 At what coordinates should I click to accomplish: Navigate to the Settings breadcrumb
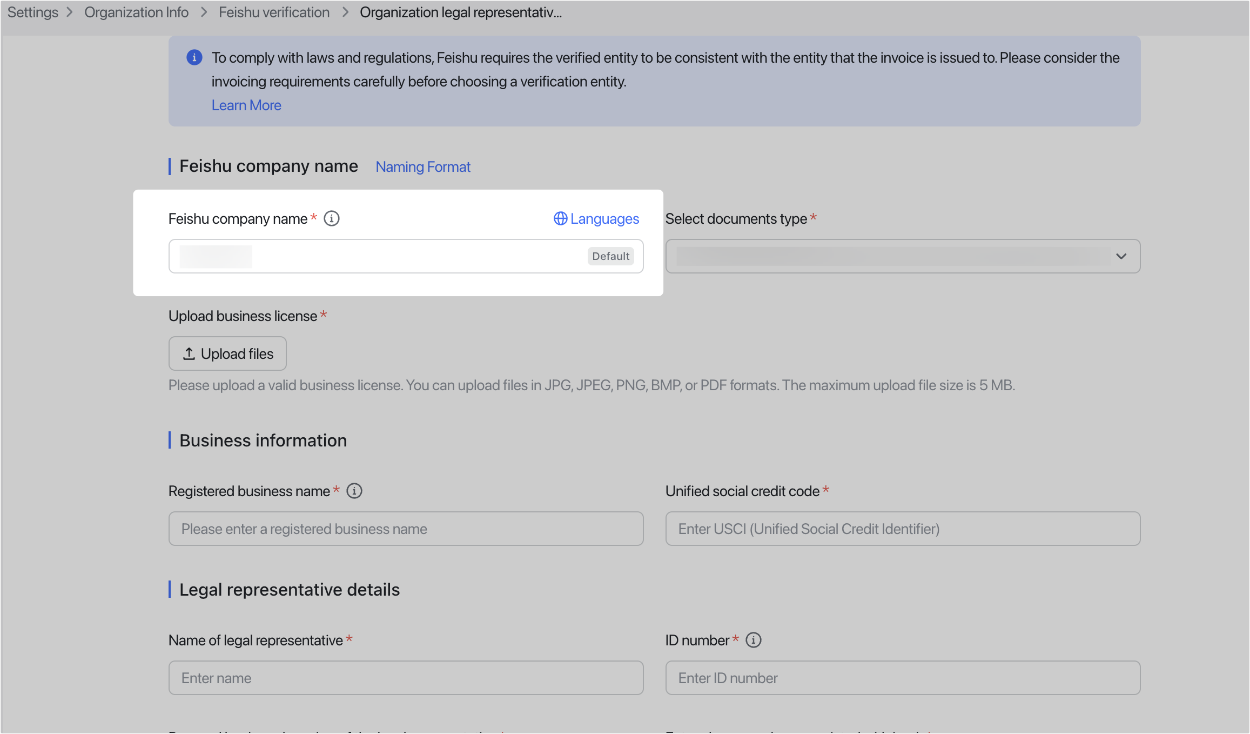click(x=32, y=12)
